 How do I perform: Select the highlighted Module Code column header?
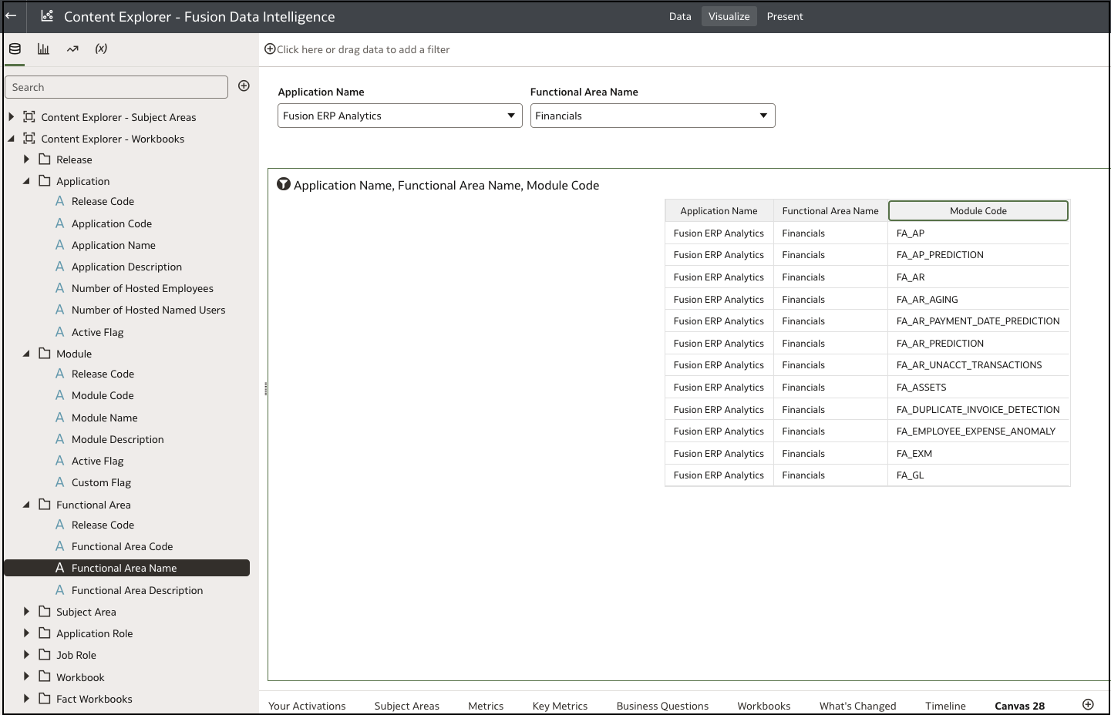tap(978, 210)
